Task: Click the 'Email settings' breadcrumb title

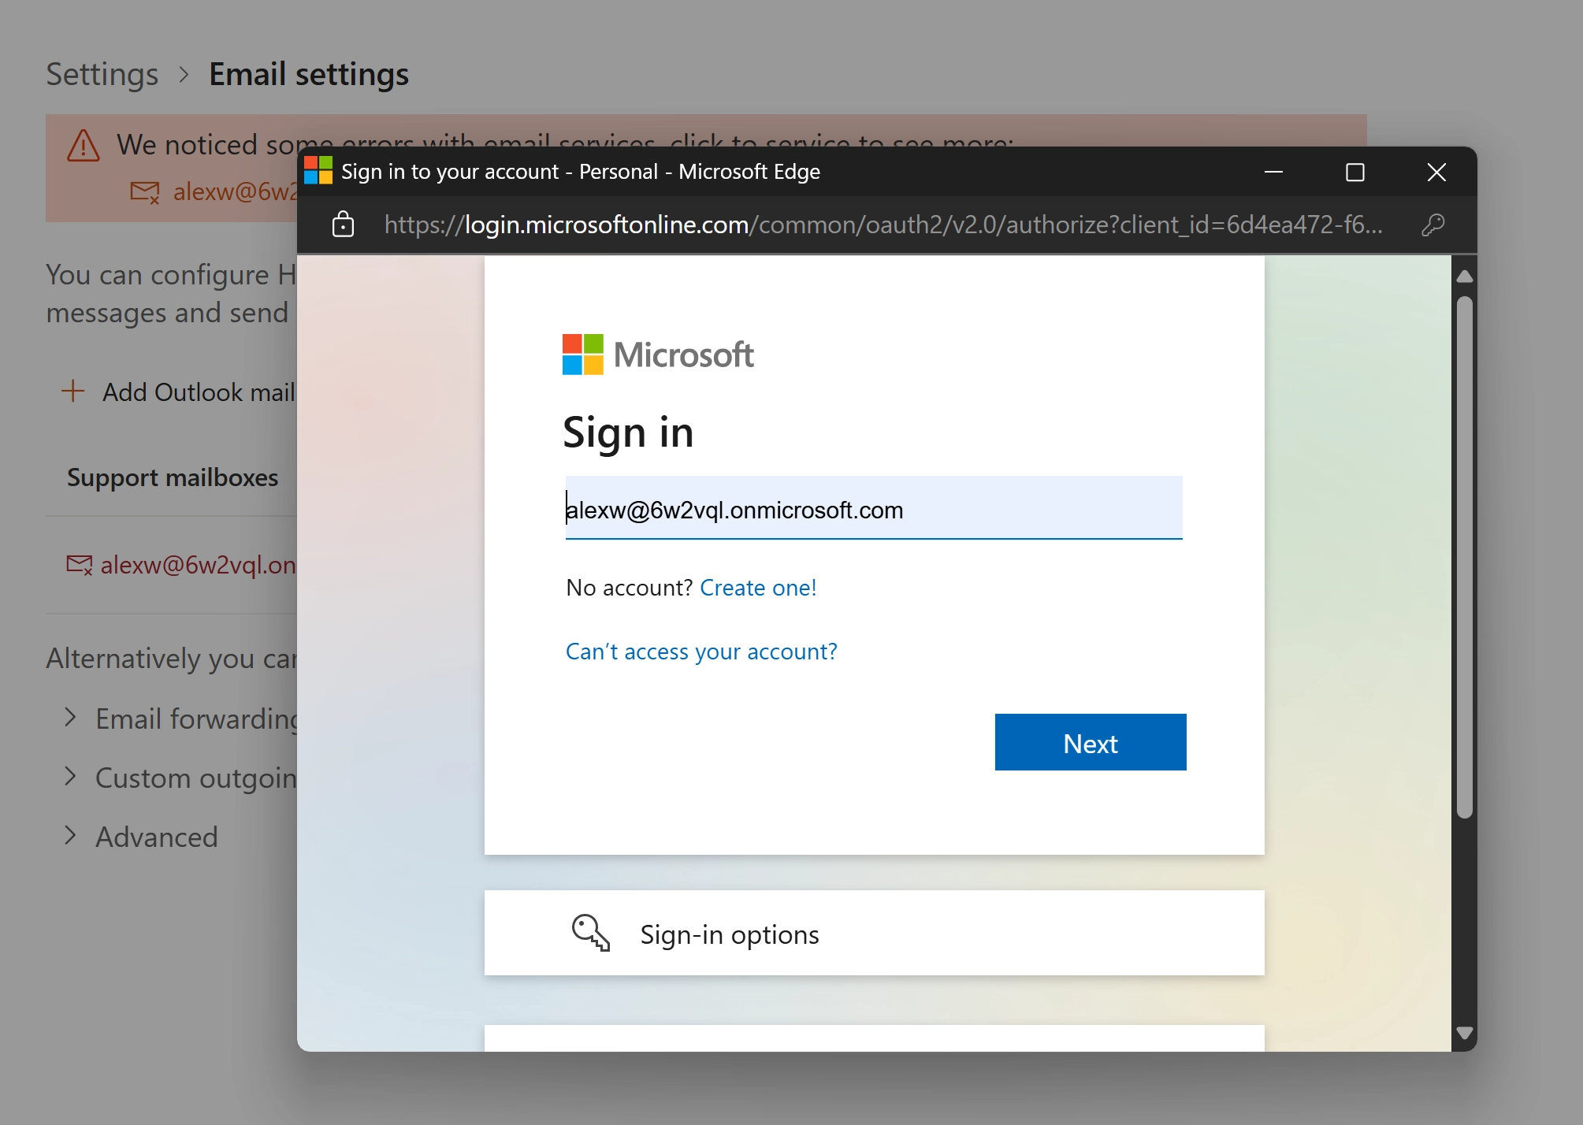Action: 309,75
